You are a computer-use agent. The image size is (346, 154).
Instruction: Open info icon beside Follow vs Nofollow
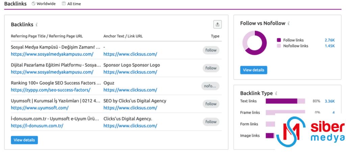[x=289, y=23]
